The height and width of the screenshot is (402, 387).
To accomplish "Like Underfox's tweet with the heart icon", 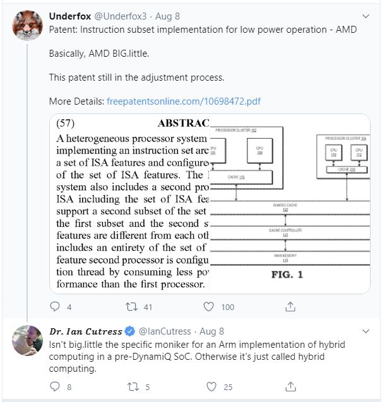I will 208,307.
